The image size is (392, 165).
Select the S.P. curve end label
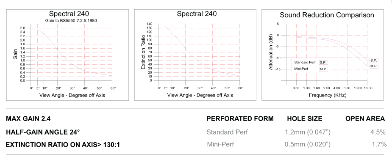(x=374, y=60)
